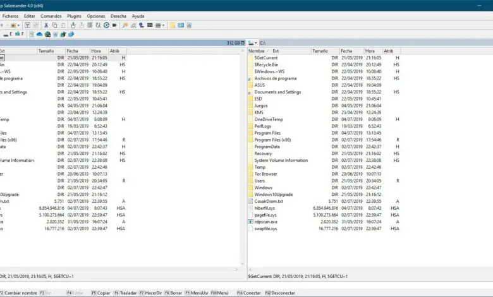The height and width of the screenshot is (297, 493).
Task: Click the Find files icon
Action: click(125, 25)
